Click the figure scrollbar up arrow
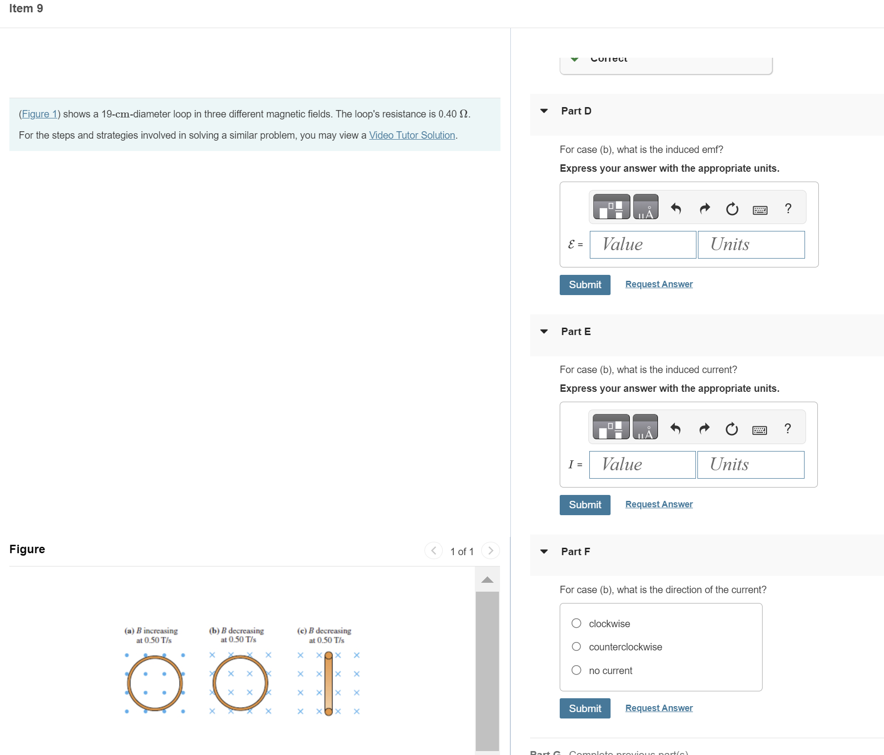 tap(488, 580)
